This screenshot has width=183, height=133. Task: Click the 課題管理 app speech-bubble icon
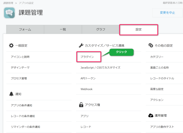pos(9,13)
